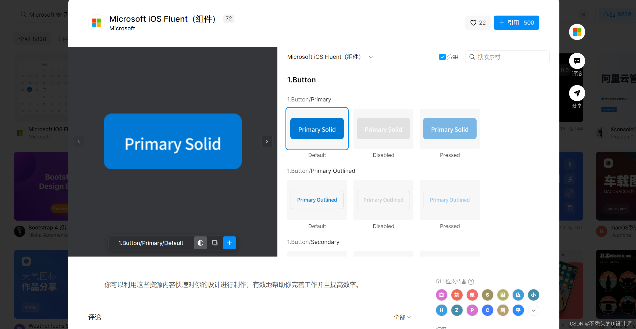Viewport: 636px width, 329px height.
Task: Click the 1.Button/Primary Outlined group heading
Action: 321,171
